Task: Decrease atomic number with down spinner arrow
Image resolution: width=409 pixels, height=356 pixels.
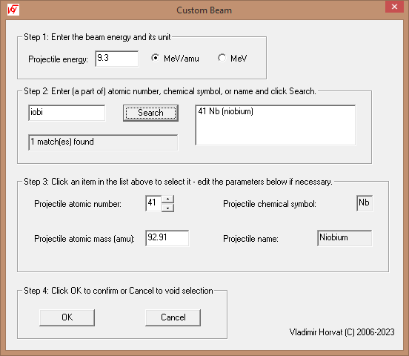Action: click(167, 208)
